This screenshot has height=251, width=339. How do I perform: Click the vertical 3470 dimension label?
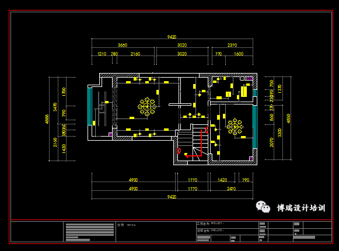click(x=55, y=107)
